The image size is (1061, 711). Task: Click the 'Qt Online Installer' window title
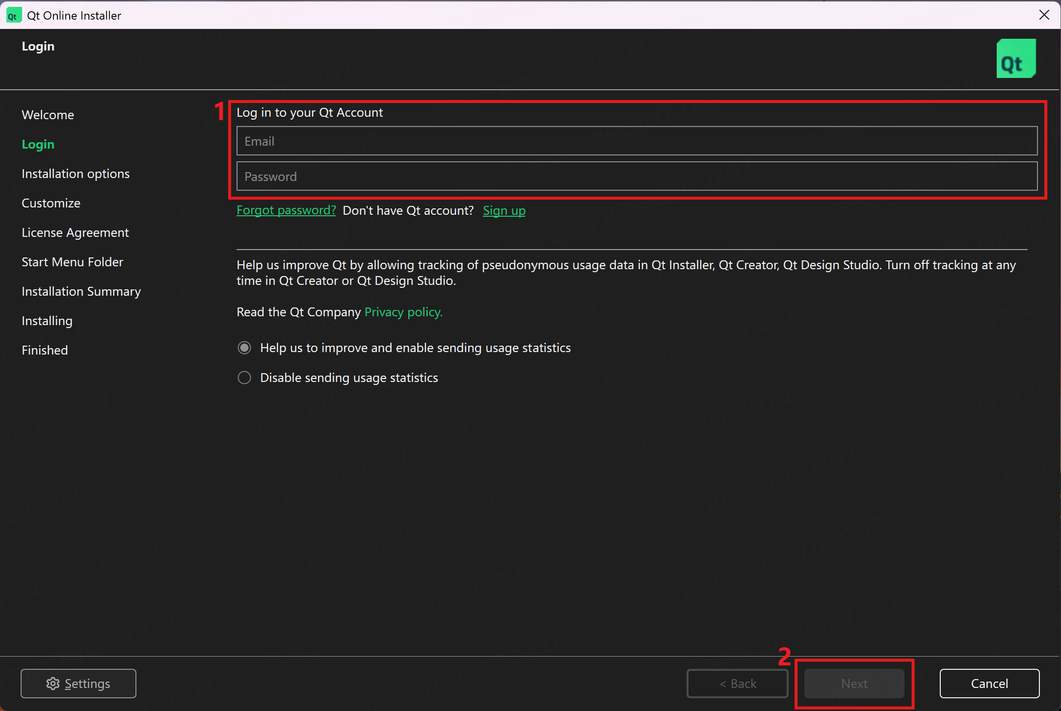point(74,16)
